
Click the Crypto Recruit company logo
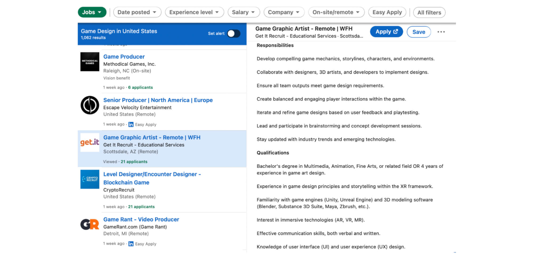click(x=90, y=179)
